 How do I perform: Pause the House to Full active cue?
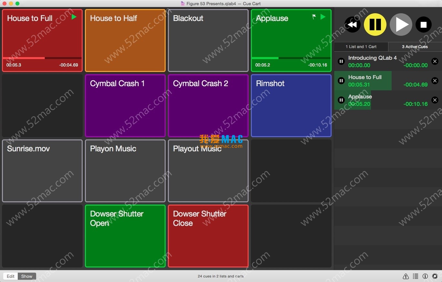[x=341, y=81]
